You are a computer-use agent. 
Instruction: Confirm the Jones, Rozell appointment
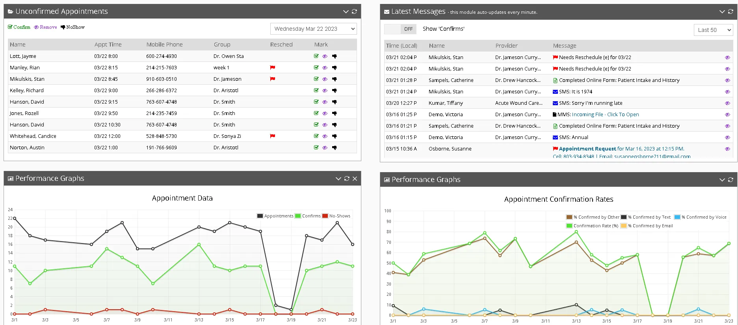pos(316,113)
